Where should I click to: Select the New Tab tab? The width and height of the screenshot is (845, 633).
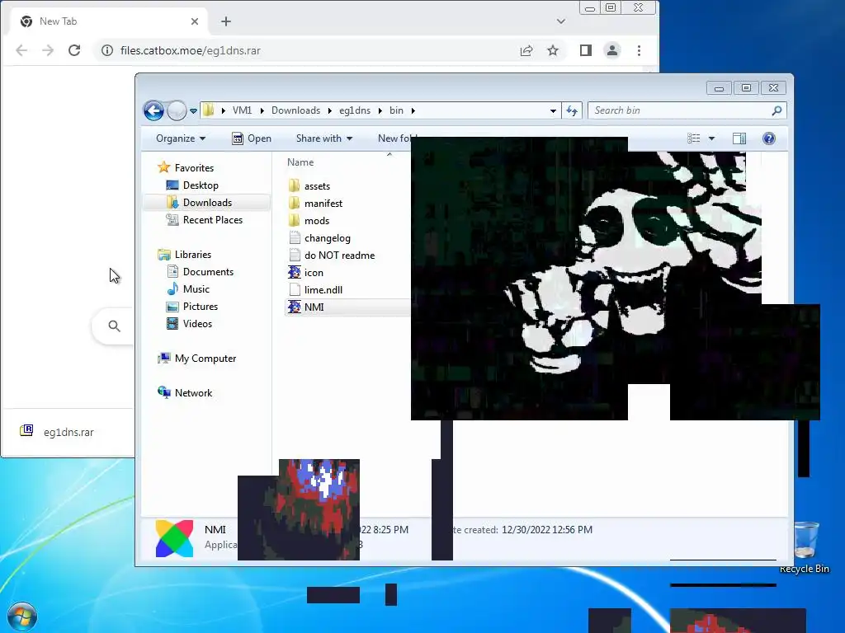110,21
